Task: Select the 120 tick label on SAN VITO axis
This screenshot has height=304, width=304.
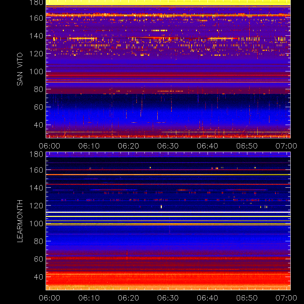Action: (x=36, y=54)
